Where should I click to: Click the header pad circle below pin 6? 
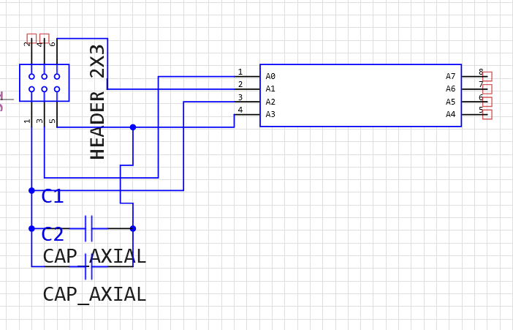pyautogui.click(x=57, y=76)
